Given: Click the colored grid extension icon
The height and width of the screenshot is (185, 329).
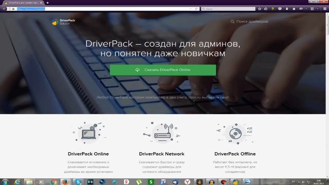Looking at the screenshot, I should pos(312,9).
